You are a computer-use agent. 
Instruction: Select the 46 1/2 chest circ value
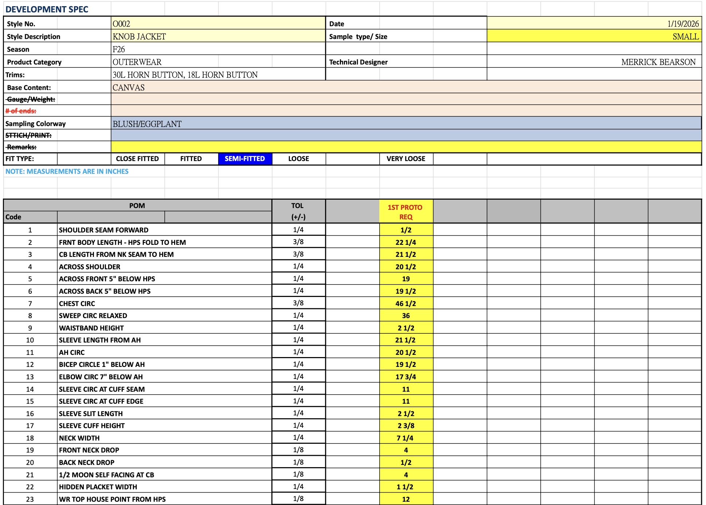click(405, 304)
